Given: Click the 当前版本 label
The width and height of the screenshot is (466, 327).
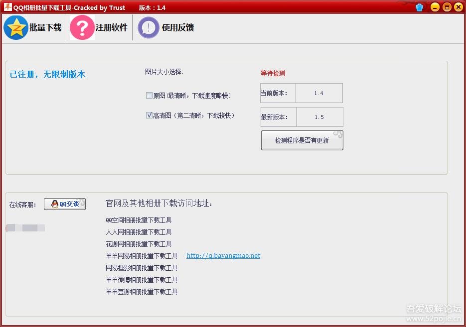Looking at the screenshot, I should [x=274, y=93].
